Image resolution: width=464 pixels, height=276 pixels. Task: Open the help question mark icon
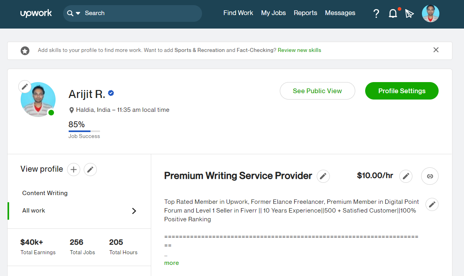[376, 13]
